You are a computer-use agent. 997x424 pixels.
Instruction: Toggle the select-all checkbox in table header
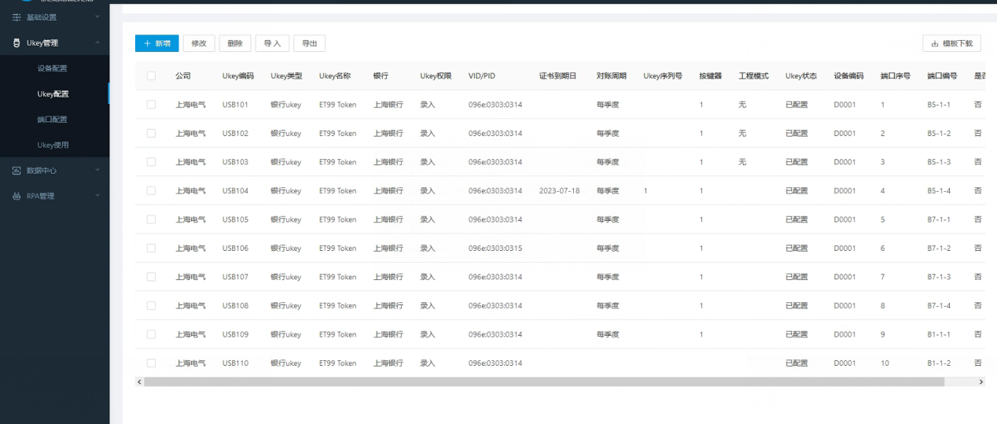click(151, 76)
